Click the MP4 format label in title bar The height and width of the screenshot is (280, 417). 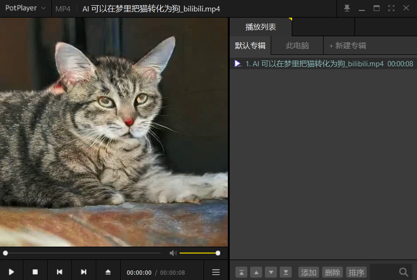pos(63,9)
